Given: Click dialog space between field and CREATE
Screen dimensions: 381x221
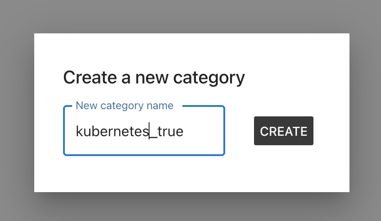Looking at the screenshot, I should 239,131.
